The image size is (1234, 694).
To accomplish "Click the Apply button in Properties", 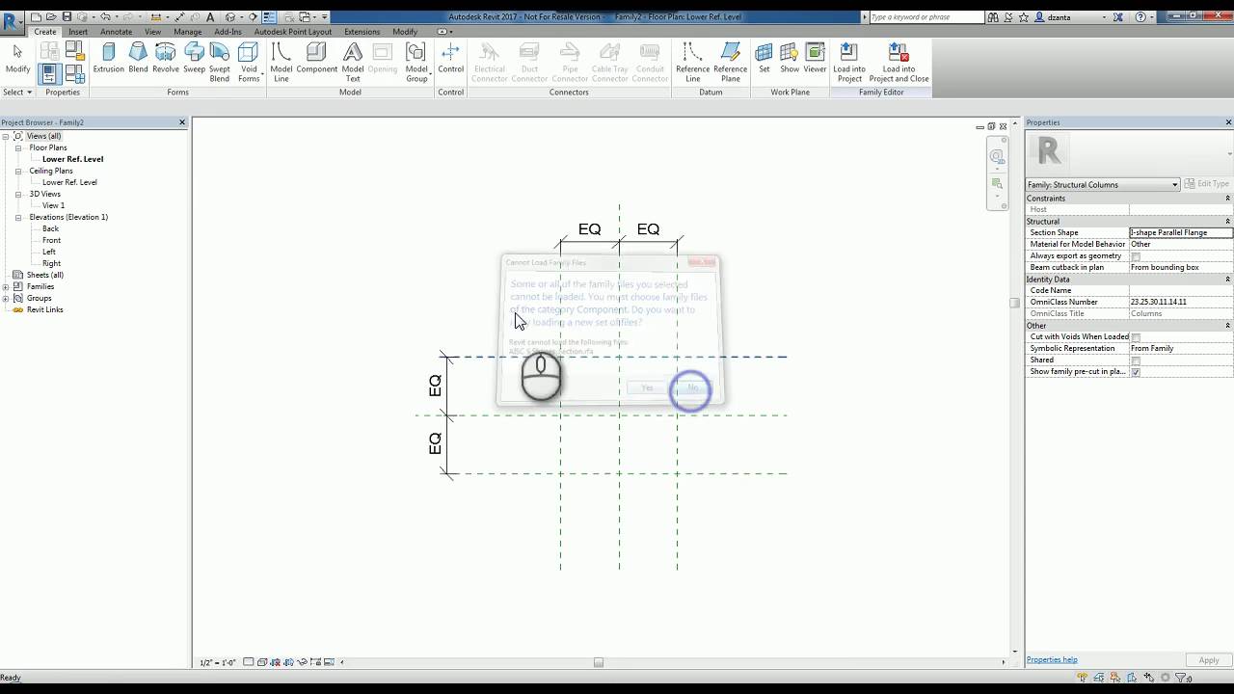I will [x=1208, y=659].
